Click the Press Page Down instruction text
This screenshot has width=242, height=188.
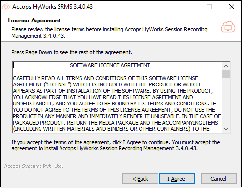pyautogui.click(x=72, y=52)
